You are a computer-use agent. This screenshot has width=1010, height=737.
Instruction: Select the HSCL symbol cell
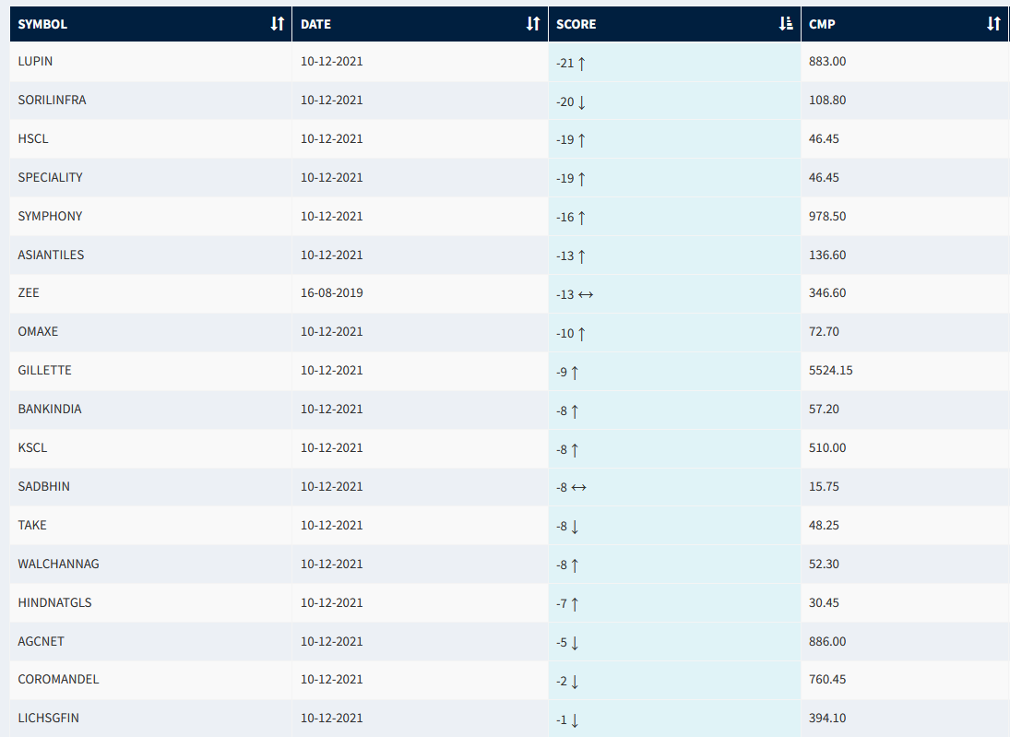(x=150, y=138)
